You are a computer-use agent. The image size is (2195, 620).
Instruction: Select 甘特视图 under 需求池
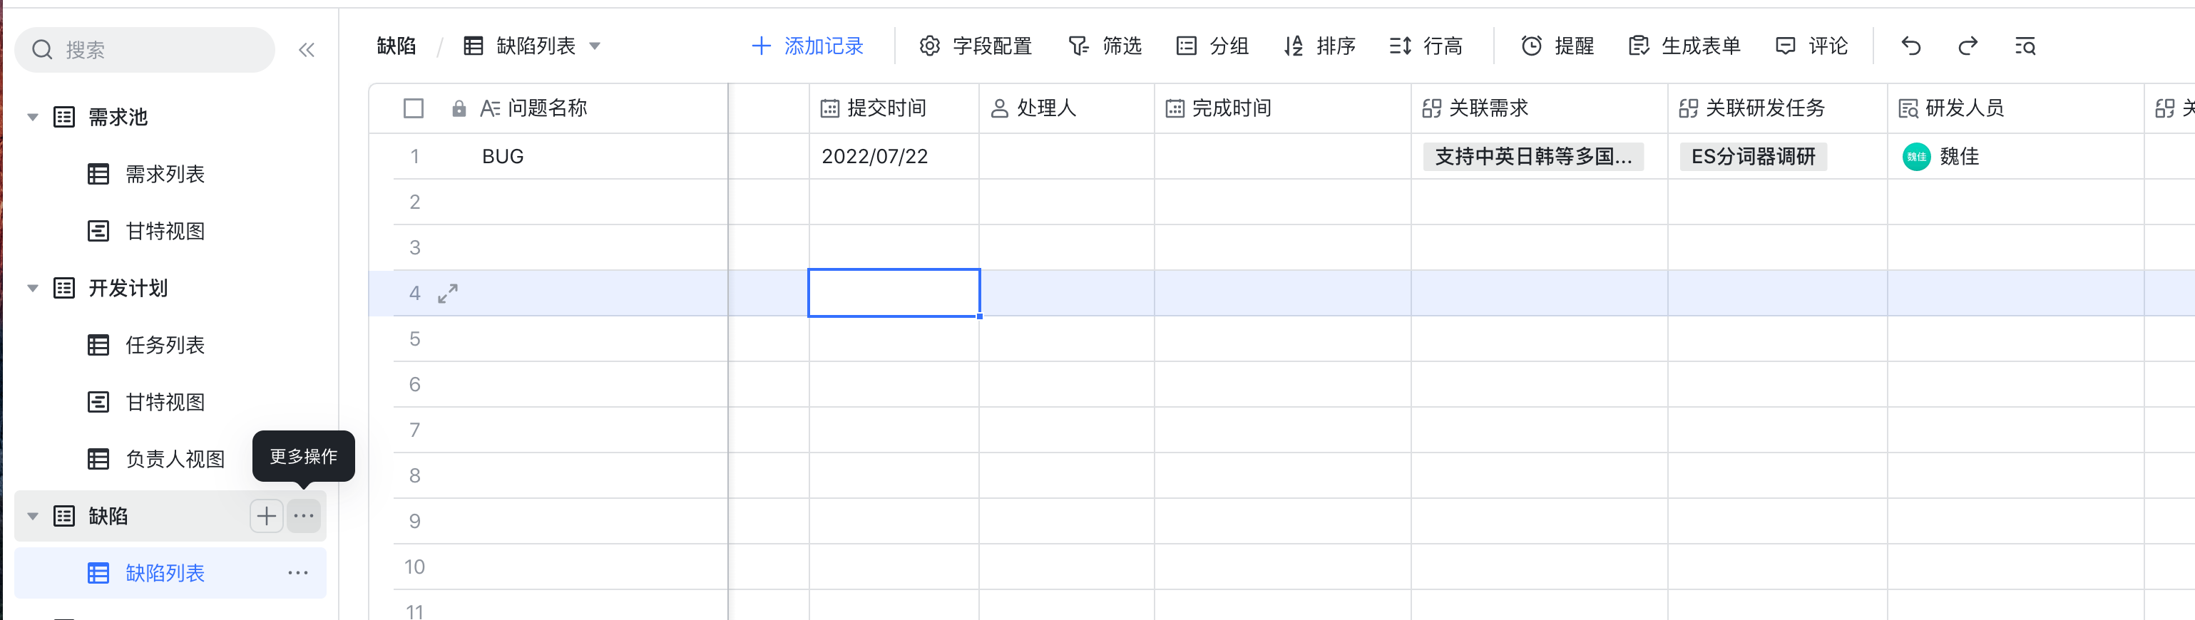[x=165, y=231]
